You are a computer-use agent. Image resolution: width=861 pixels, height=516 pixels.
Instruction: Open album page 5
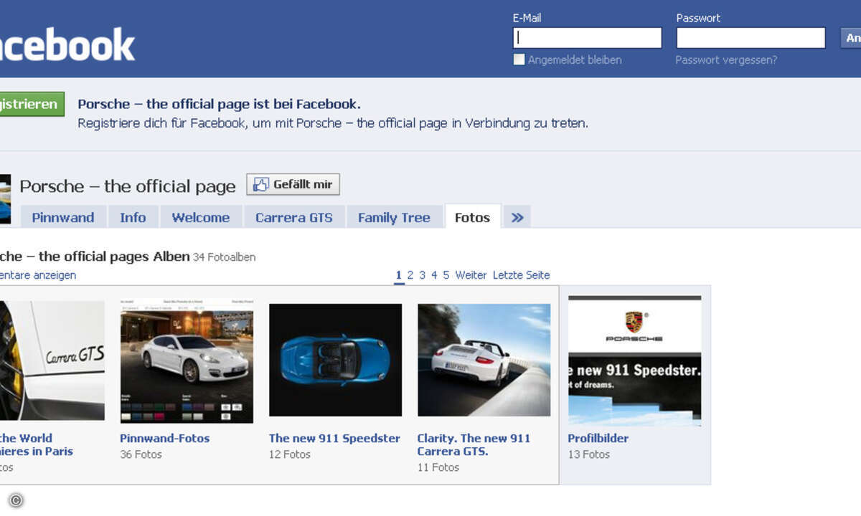(x=446, y=275)
